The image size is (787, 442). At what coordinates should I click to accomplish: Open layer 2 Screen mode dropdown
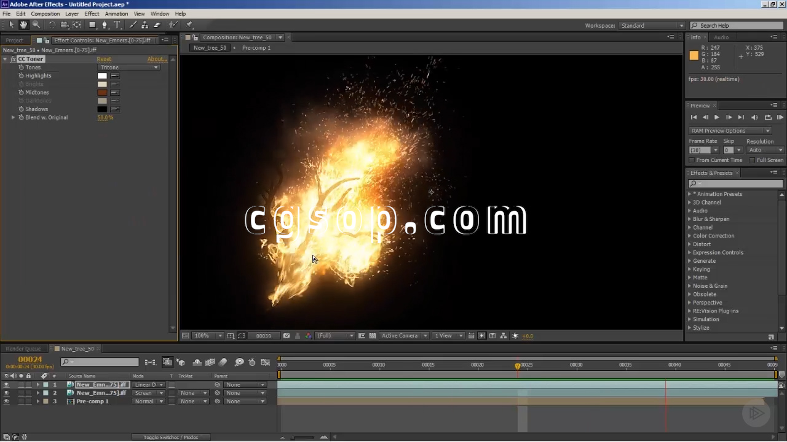coord(149,393)
